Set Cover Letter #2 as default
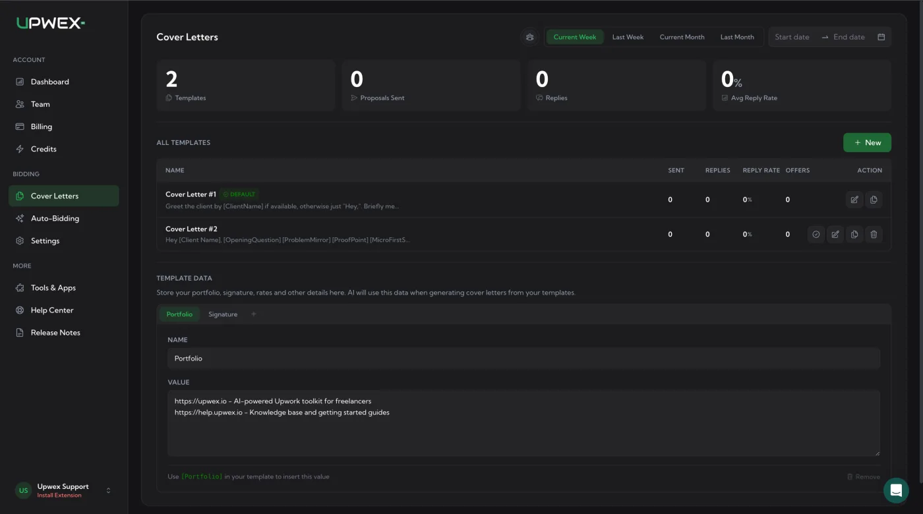 coord(816,234)
